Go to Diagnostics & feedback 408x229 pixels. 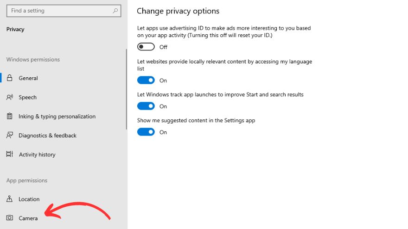(47, 136)
